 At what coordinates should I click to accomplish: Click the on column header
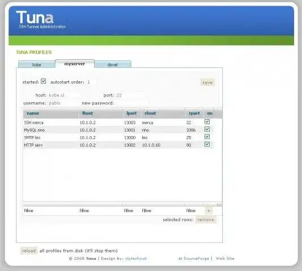[x=210, y=113]
